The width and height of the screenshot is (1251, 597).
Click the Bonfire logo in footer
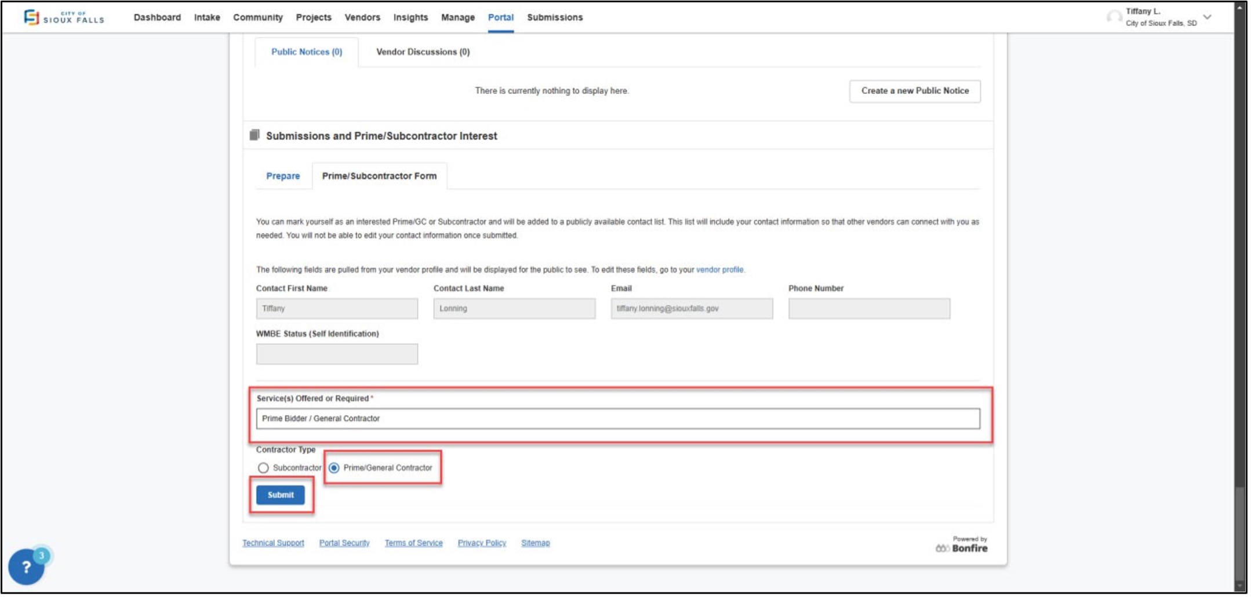click(961, 548)
